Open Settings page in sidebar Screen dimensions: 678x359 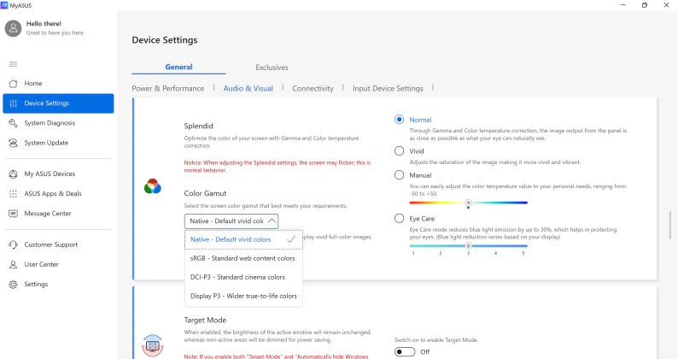[x=58, y=284]
